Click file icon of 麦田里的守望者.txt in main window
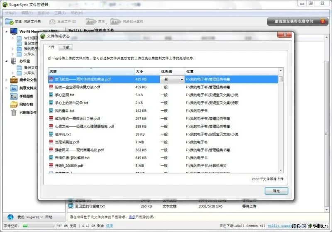 (71, 206)
